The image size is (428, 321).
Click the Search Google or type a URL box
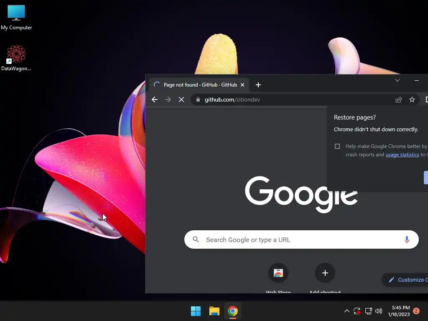(x=301, y=239)
